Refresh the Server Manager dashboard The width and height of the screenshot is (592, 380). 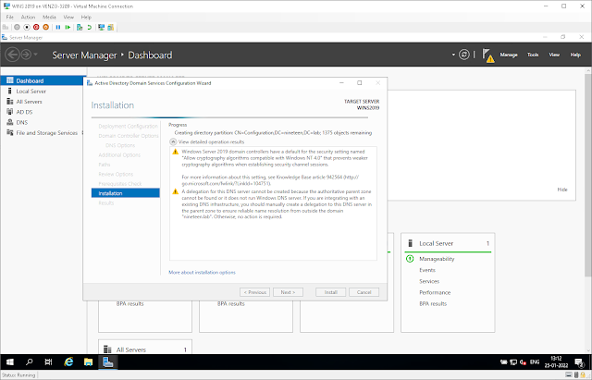point(464,55)
